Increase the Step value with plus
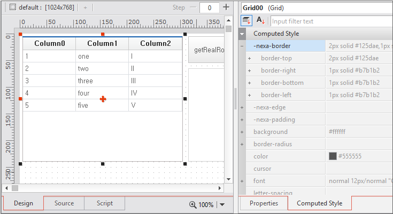Image resolution: width=393 pixels, height=214 pixels. click(x=226, y=7)
